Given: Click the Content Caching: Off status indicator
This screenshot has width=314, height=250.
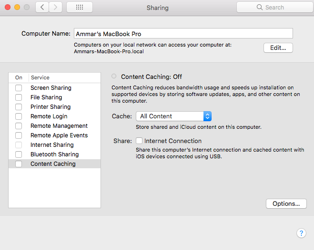Looking at the screenshot, I should (x=114, y=76).
